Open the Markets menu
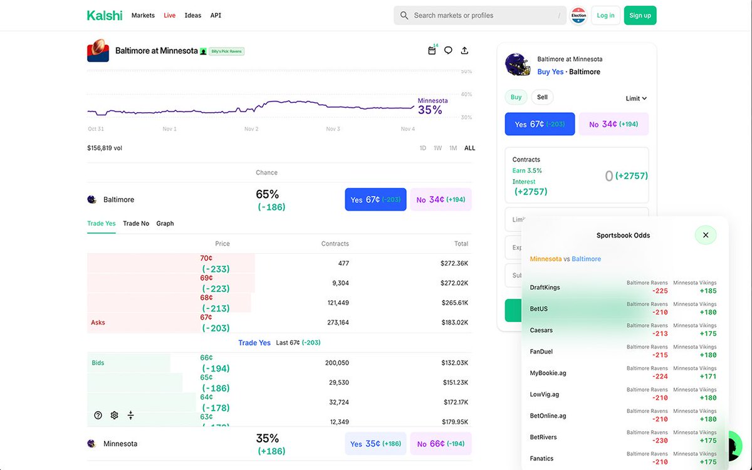The height and width of the screenshot is (470, 752). 143,15
